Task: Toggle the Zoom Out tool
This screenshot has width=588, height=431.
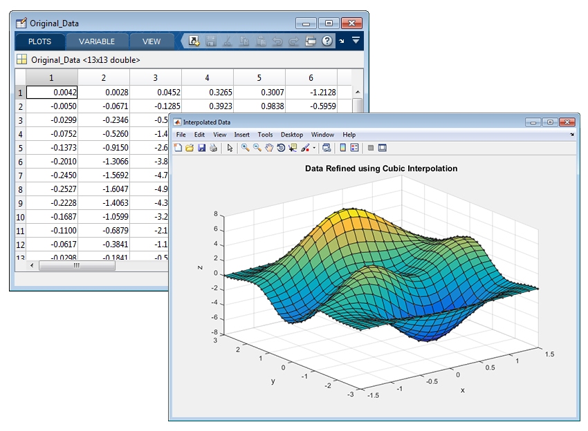Action: coord(256,147)
